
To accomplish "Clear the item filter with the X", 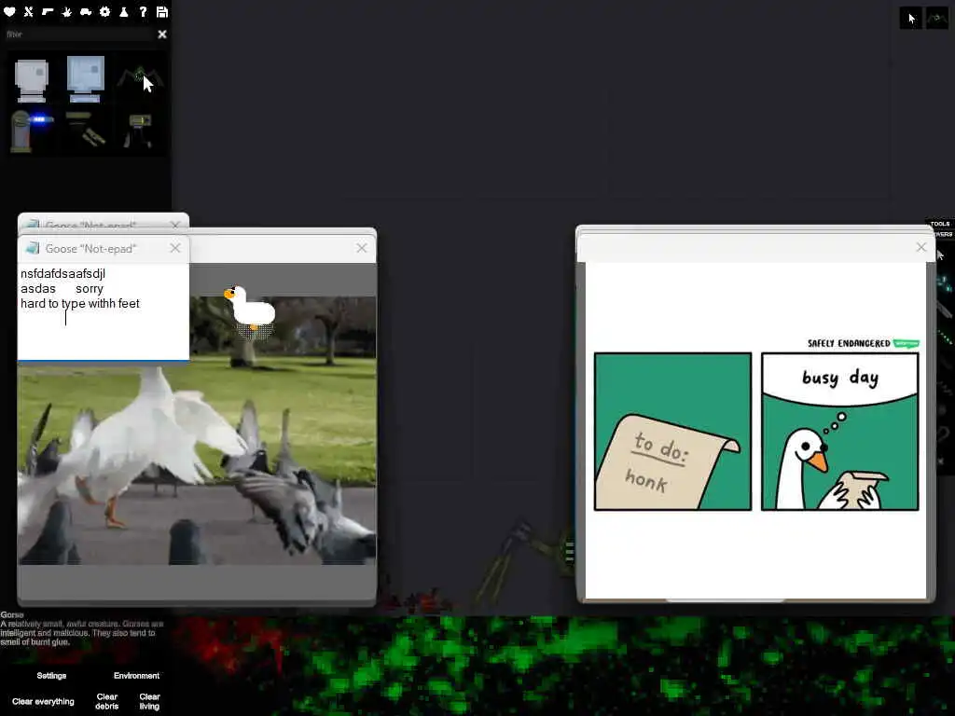I will tap(162, 34).
